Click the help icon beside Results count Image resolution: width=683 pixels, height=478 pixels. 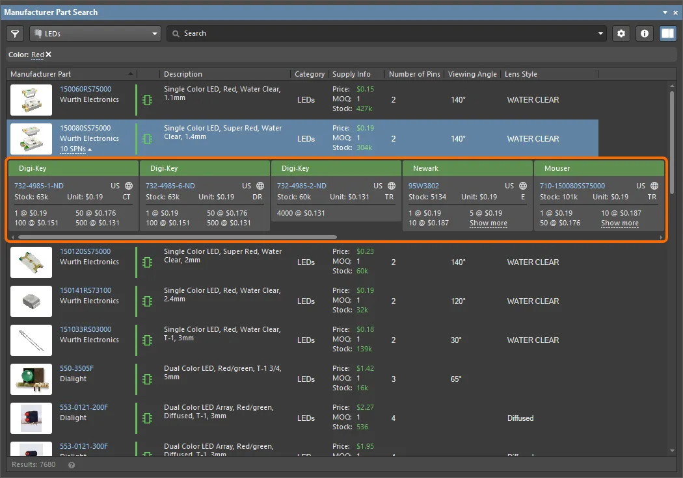72,465
